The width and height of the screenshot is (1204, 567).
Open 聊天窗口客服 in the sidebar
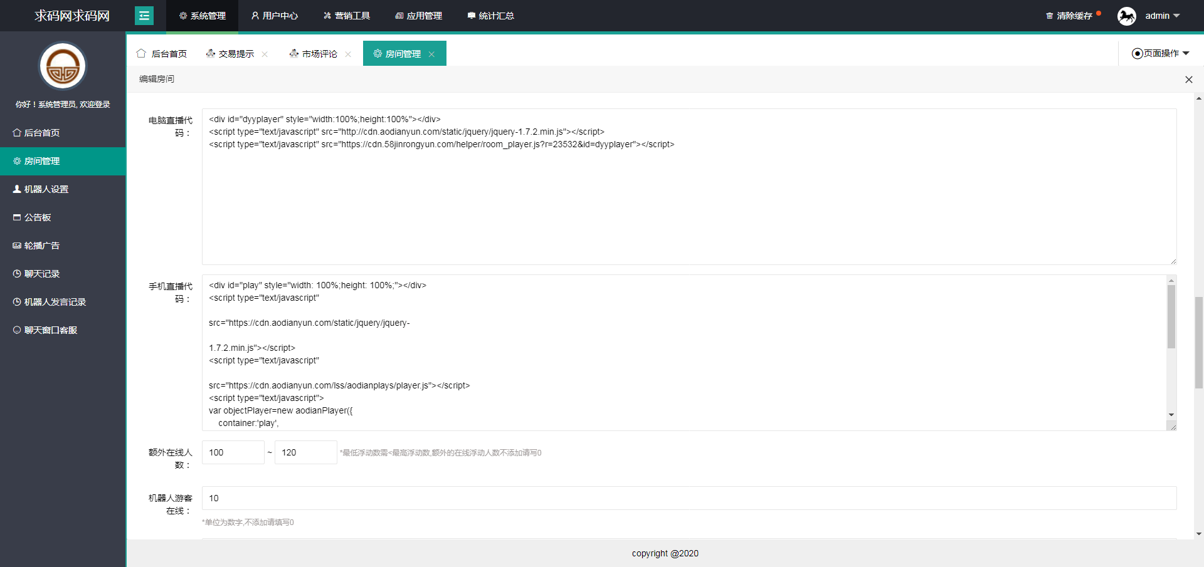coord(50,330)
